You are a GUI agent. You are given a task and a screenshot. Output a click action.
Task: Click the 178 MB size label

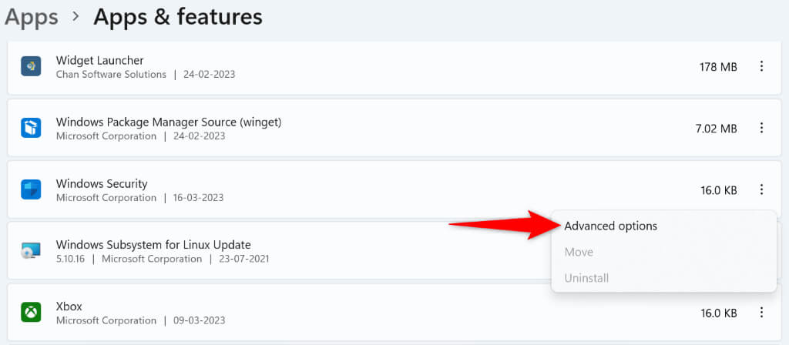point(718,67)
